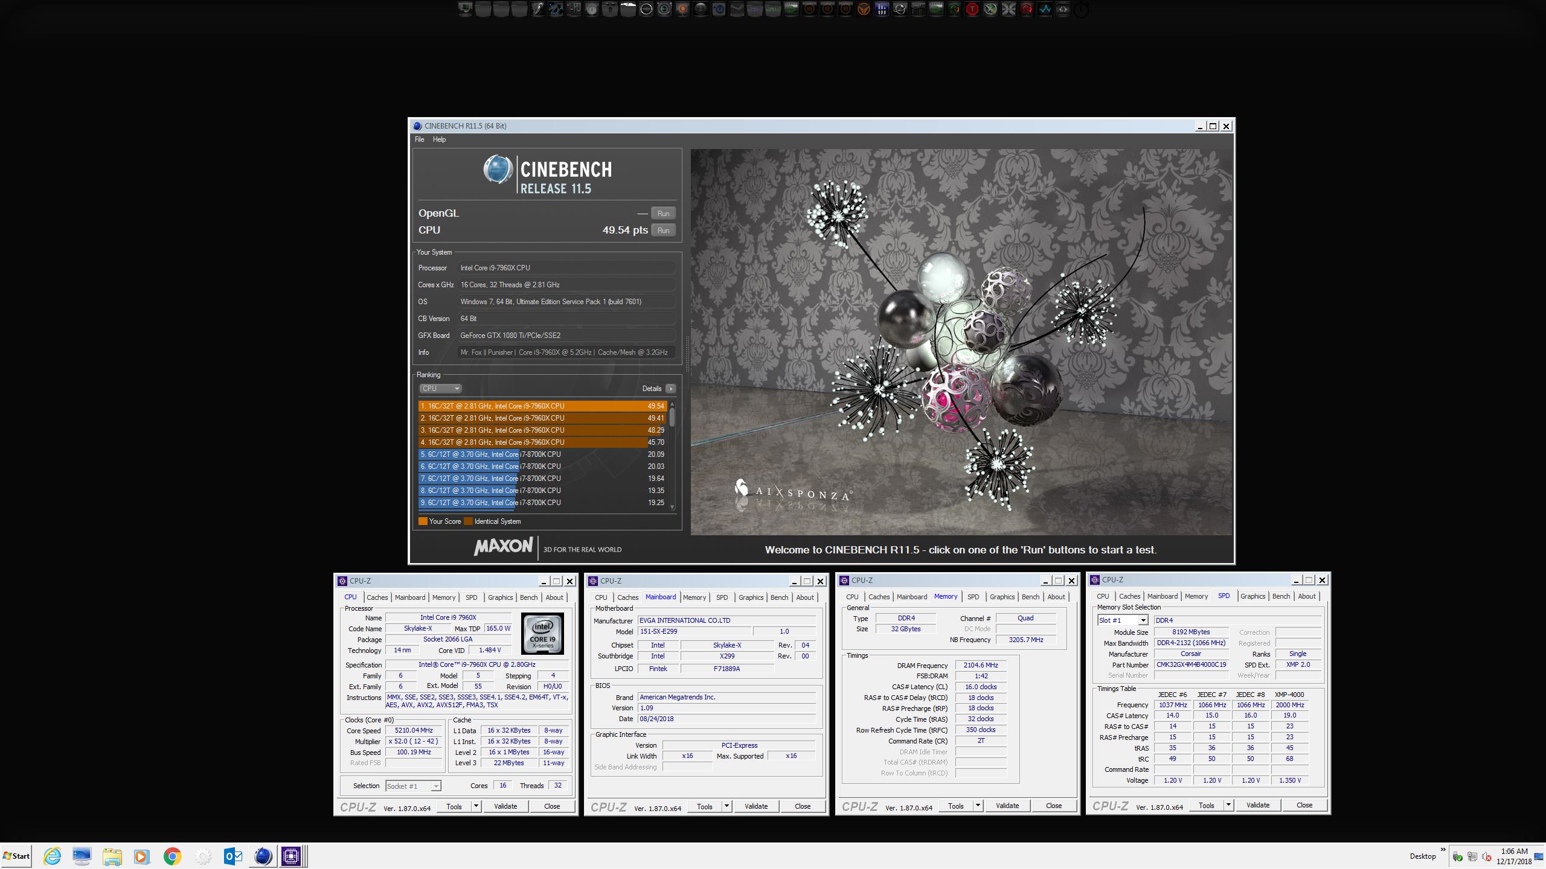
Task: Open Windows Explorer folder icon in taskbar
Action: click(x=112, y=856)
